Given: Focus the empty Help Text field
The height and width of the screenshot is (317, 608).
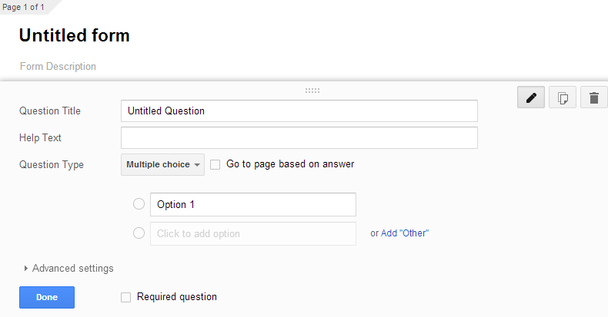Looking at the screenshot, I should coord(299,137).
